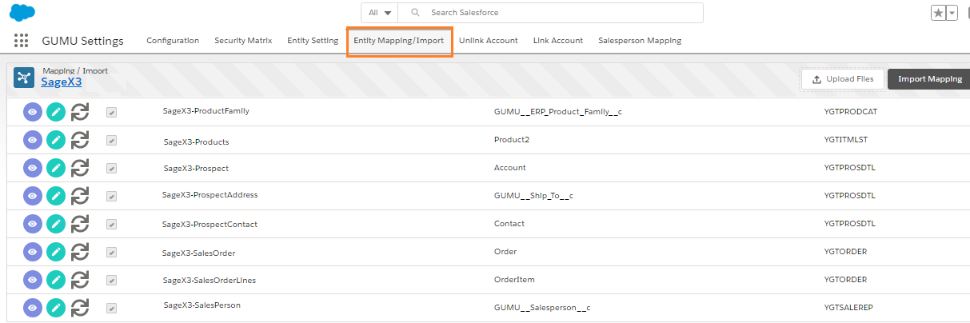
Task: Toggle the SageX3-SalesPerson row checkbox
Action: click(x=112, y=309)
